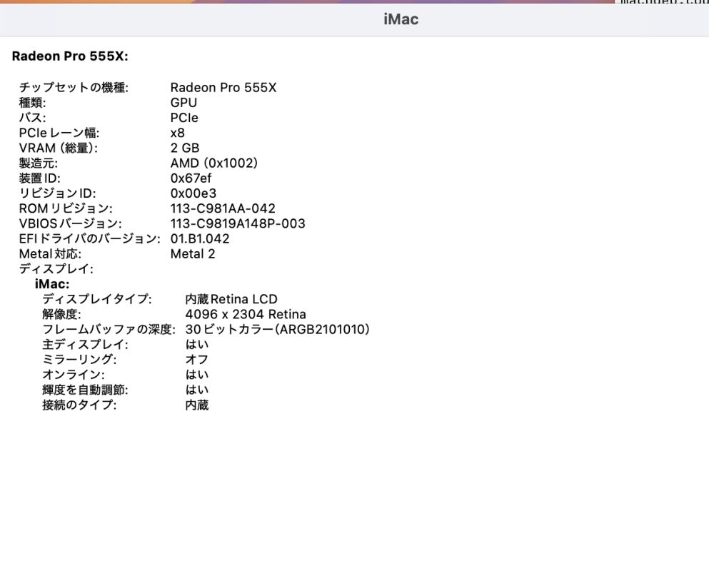Viewport: 709px width, 571px height.
Task: Select the はい value for 主ディスプレイ
Action: pyautogui.click(x=197, y=345)
